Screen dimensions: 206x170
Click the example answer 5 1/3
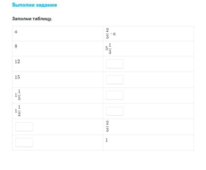(x=108, y=48)
